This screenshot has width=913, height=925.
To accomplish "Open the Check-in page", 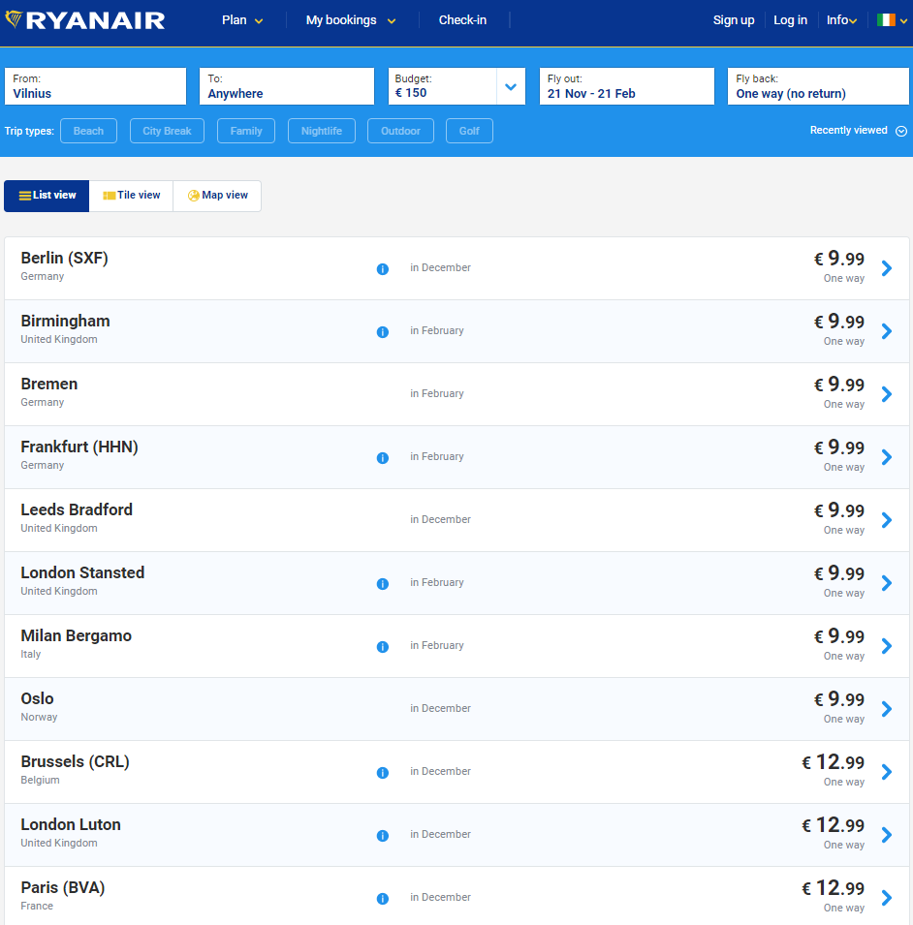I will (462, 20).
